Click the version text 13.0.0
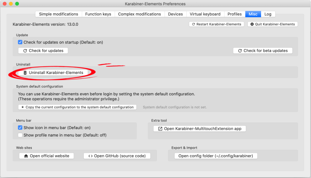The image size is (311, 178). [72, 25]
